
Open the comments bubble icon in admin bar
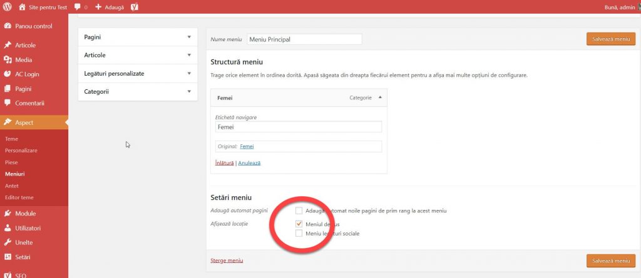pos(77,7)
